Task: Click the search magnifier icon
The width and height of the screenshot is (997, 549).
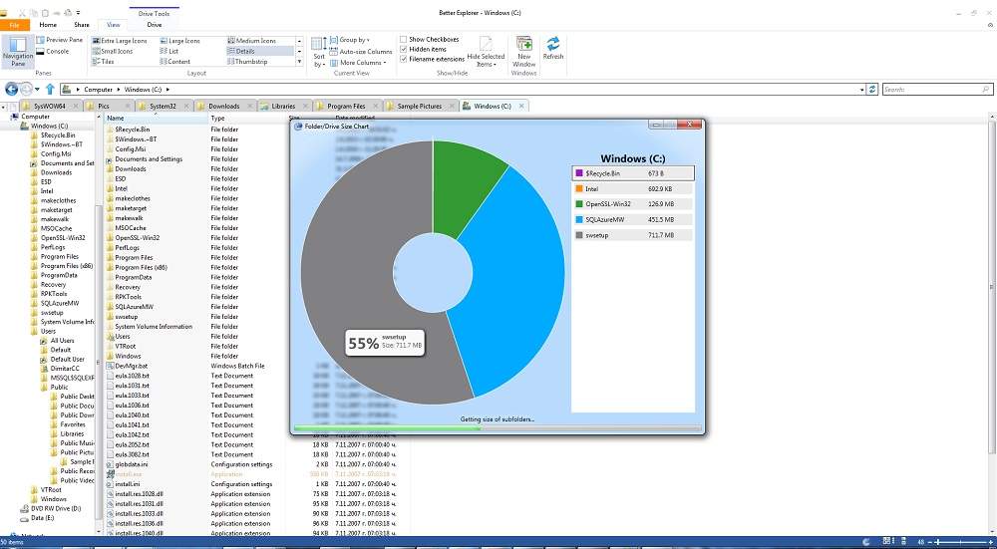Action: pyautogui.click(x=986, y=90)
